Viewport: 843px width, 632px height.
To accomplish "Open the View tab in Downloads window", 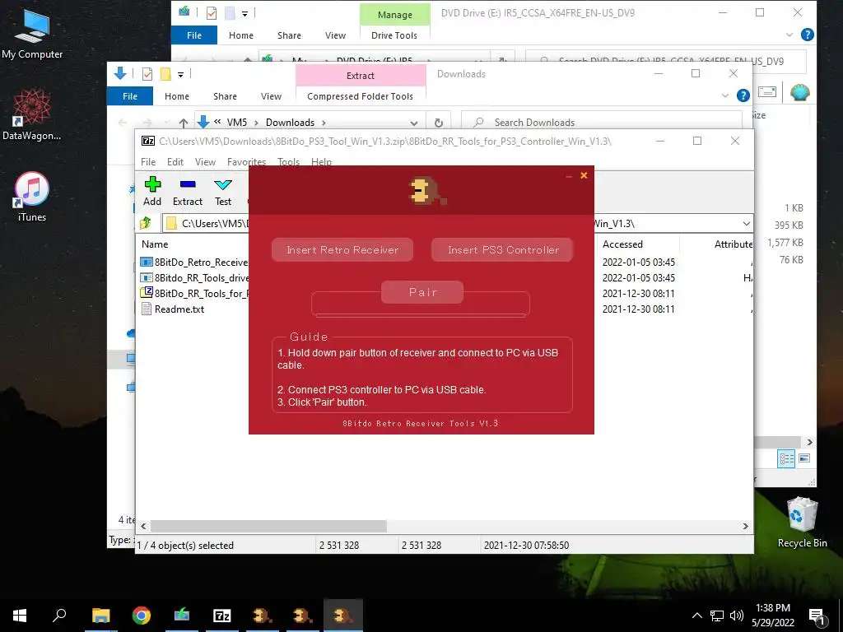I will point(271,96).
